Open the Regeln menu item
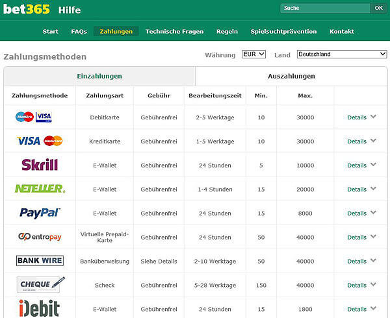 (x=227, y=32)
